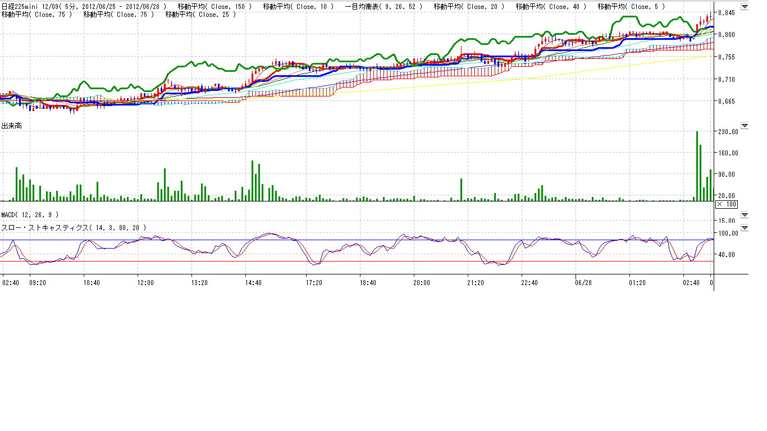Click the 14:40 marker on time axis
The height and width of the screenshot is (431, 767).
coord(253,283)
